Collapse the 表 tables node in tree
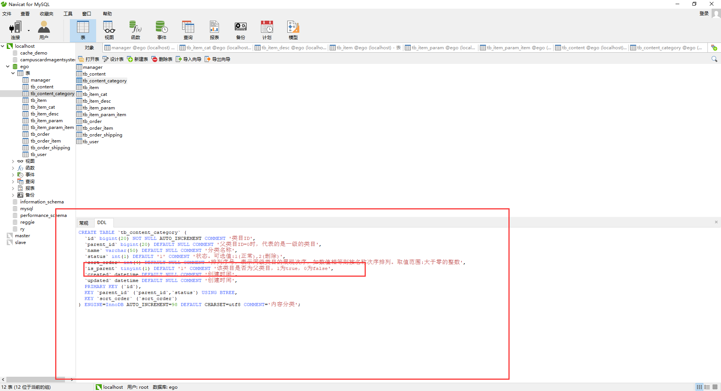 click(13, 73)
